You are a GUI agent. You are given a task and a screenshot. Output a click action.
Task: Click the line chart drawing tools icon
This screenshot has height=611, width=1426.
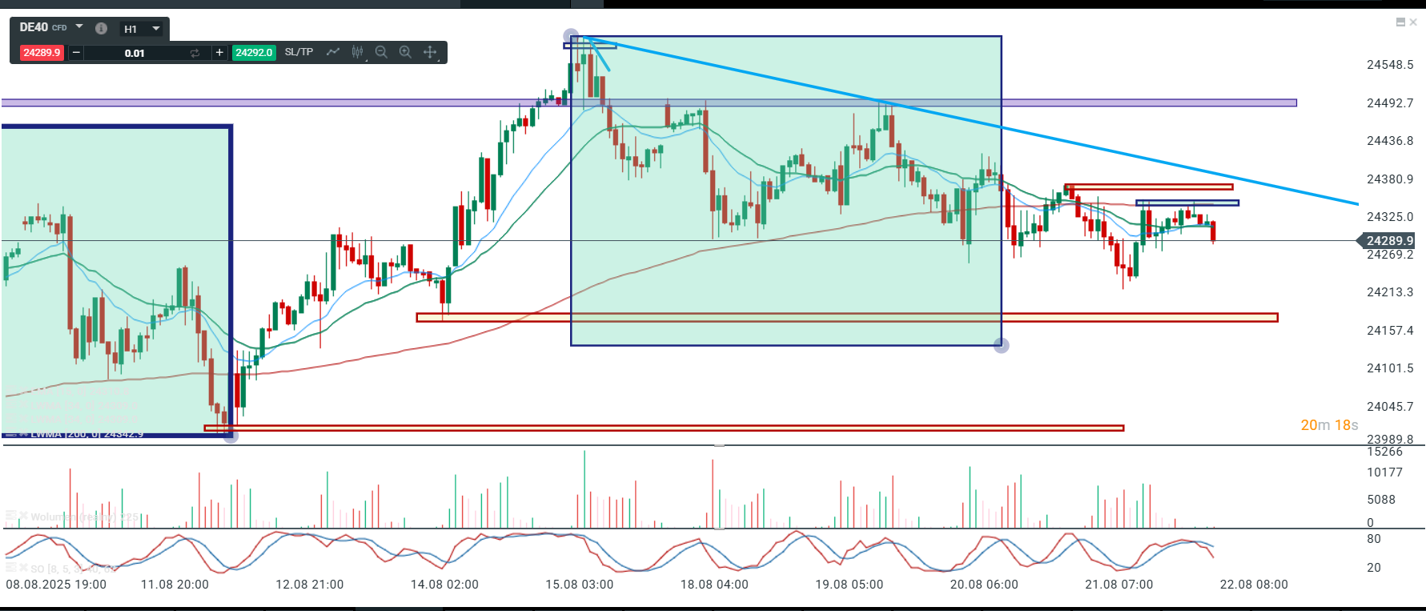[333, 52]
